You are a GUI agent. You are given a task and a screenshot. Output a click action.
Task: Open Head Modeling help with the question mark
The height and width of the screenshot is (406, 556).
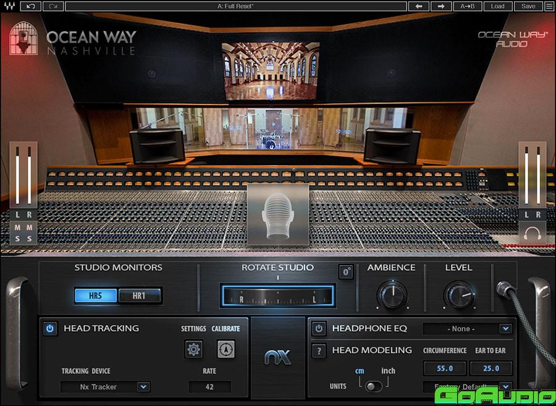(319, 351)
